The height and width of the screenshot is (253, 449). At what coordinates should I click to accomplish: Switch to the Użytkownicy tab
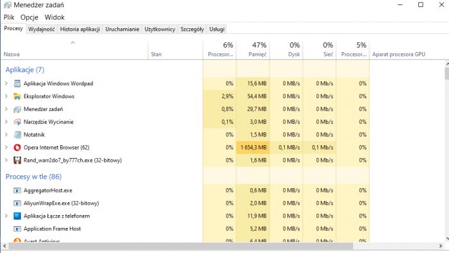click(x=160, y=30)
